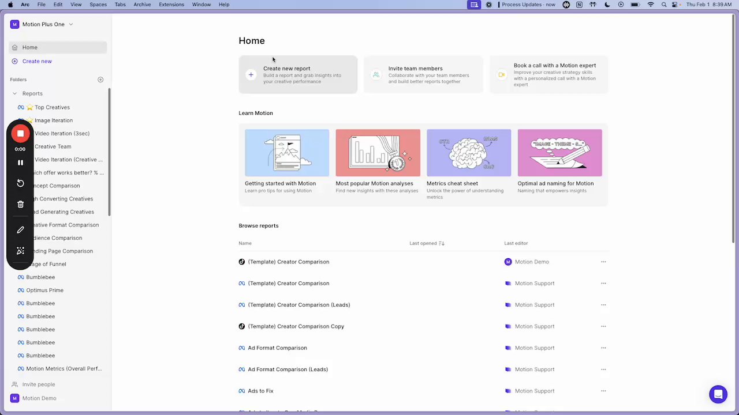Open more options for (Template) Creator Comparison Copy
Image resolution: width=739 pixels, height=415 pixels.
tap(603, 326)
